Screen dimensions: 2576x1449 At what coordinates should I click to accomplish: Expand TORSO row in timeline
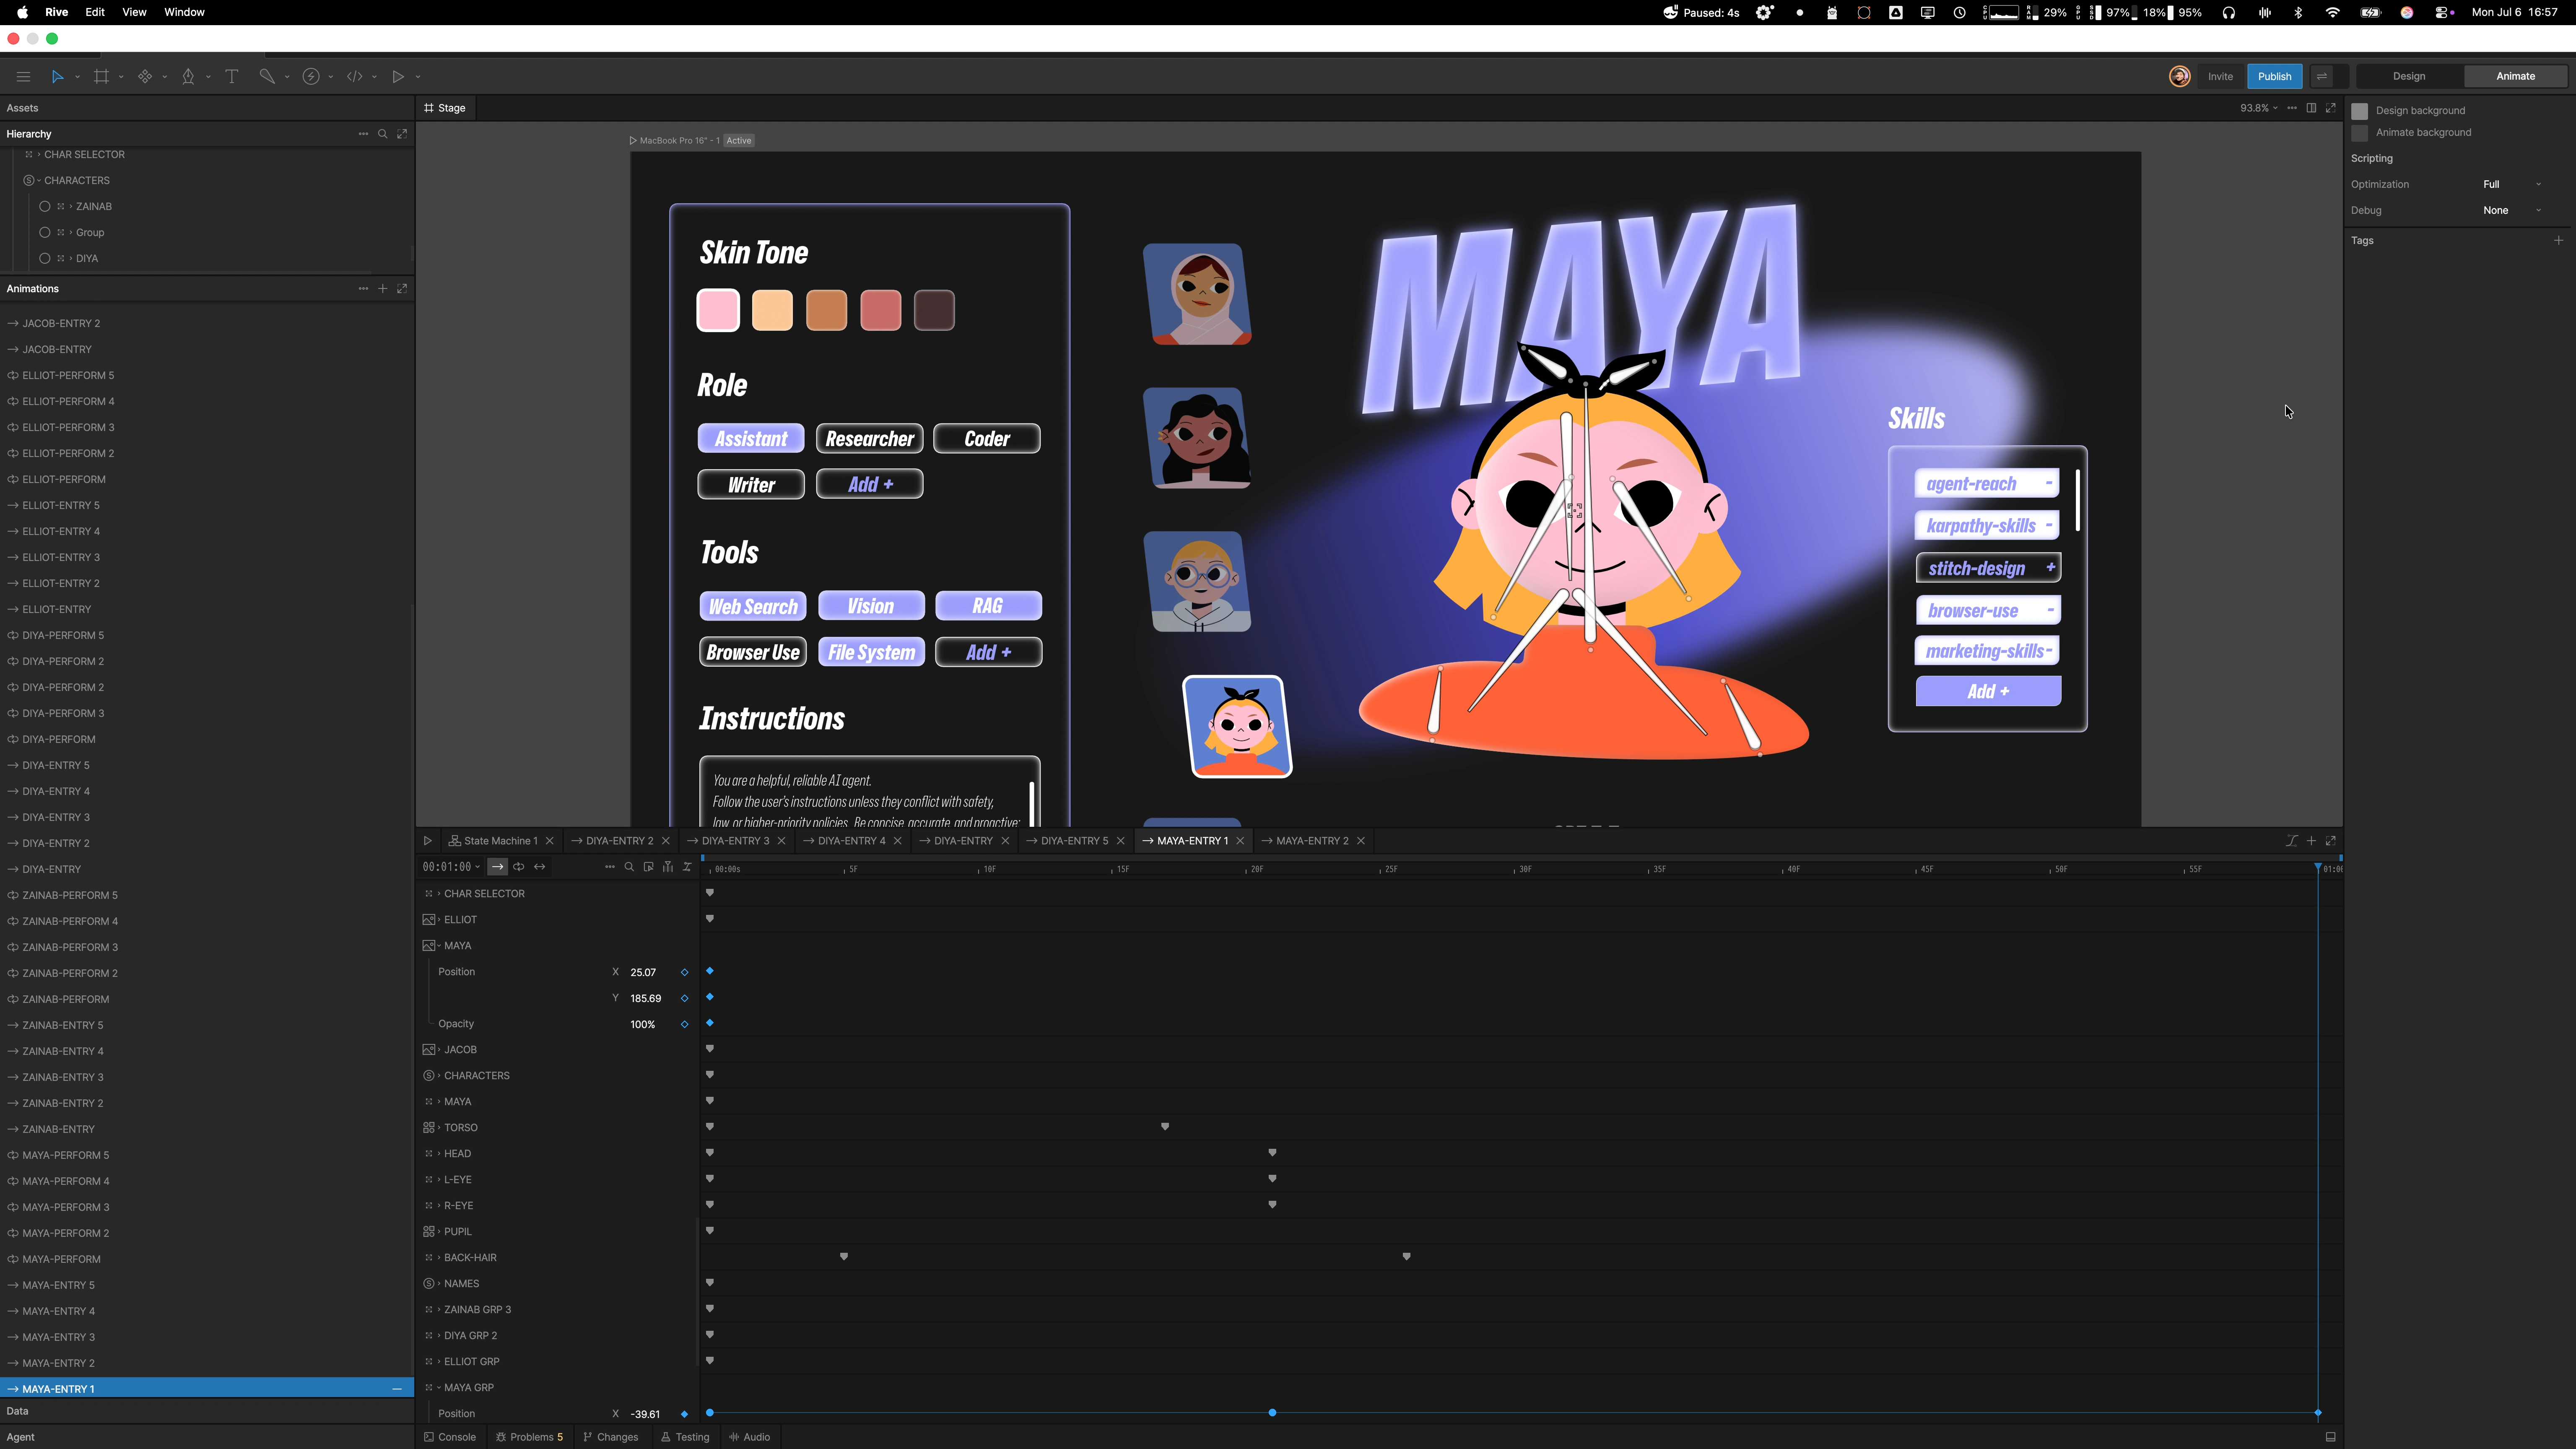click(439, 1128)
